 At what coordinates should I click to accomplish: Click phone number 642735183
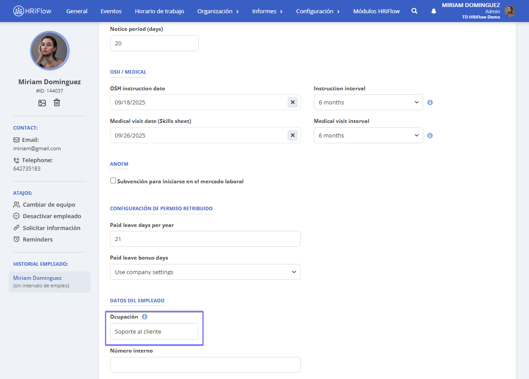pyautogui.click(x=27, y=169)
